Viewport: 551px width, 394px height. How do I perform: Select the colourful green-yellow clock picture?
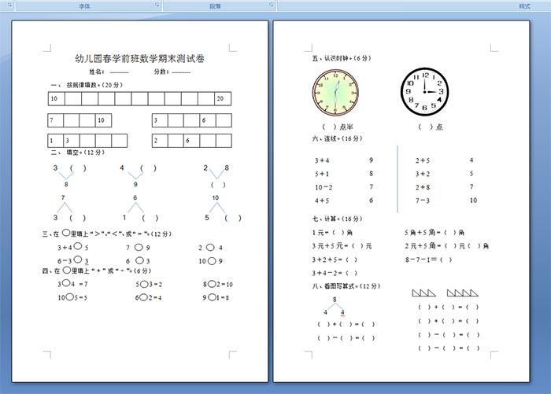[x=335, y=92]
